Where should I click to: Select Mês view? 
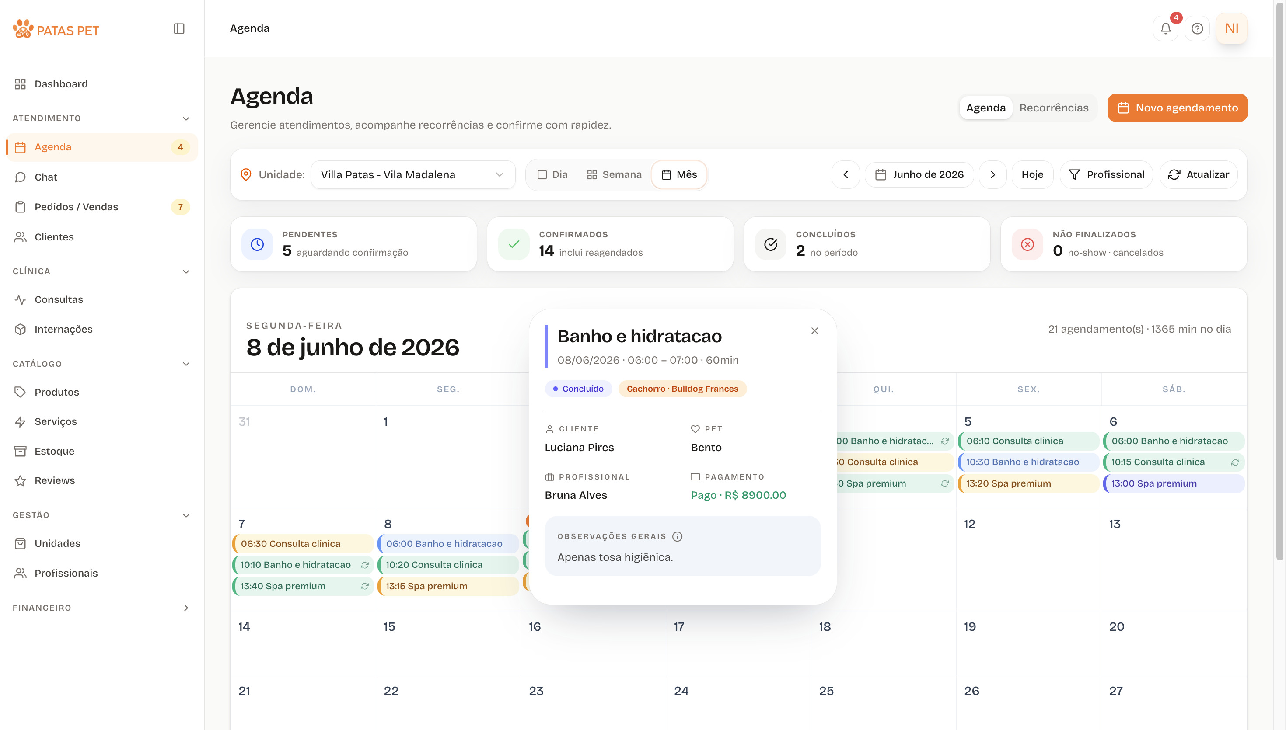(x=679, y=174)
